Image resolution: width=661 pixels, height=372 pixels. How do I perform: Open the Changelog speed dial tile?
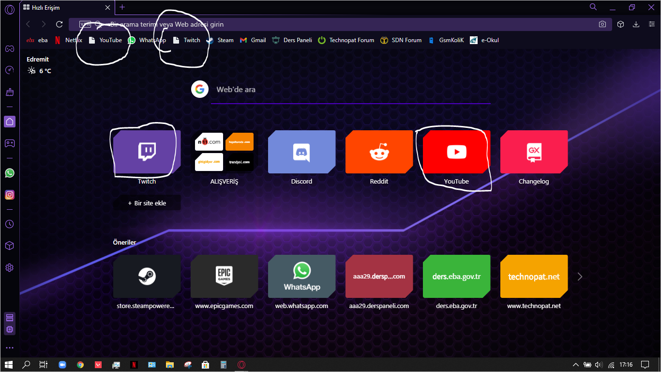tap(534, 152)
